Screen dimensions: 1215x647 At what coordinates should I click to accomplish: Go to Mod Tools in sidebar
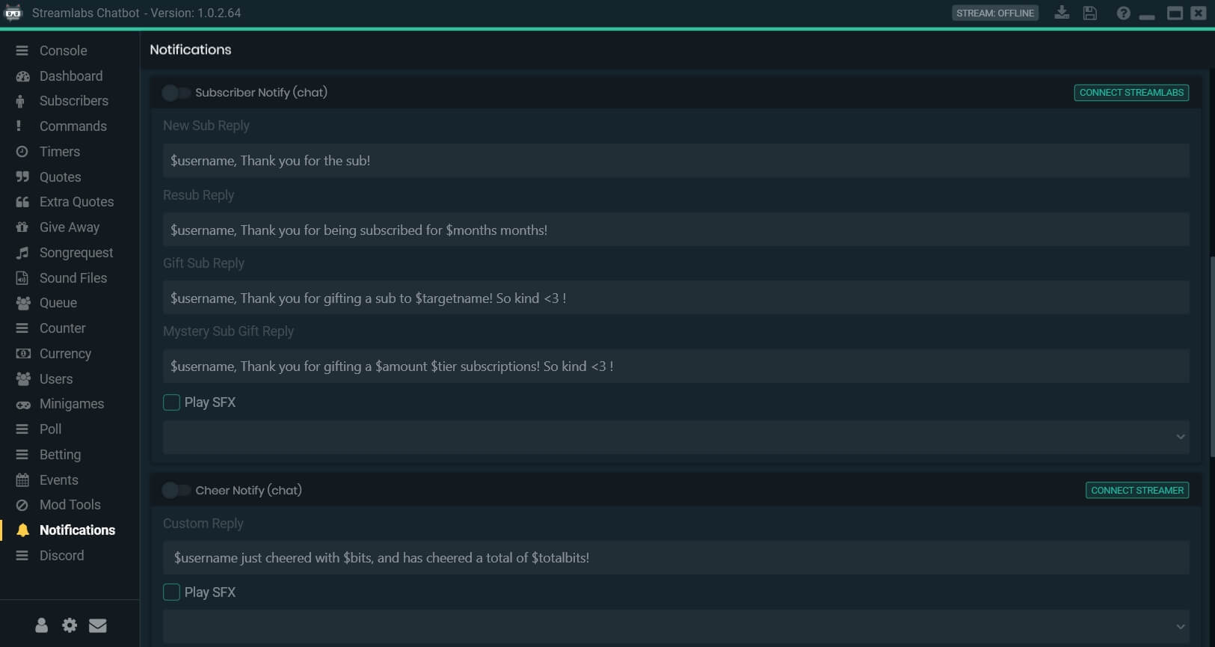click(x=70, y=505)
